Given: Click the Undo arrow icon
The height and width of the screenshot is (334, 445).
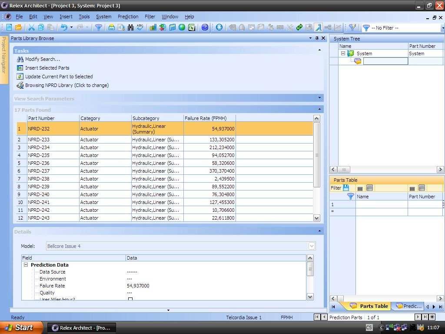Looking at the screenshot, I should [x=64, y=27].
